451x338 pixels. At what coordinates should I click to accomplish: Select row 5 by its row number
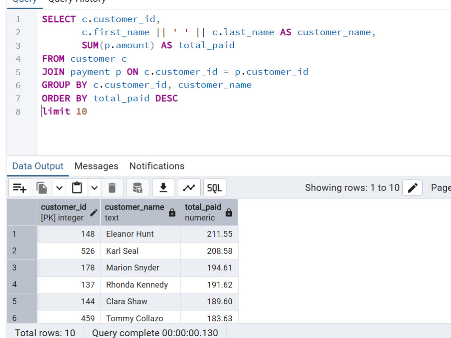pyautogui.click(x=22, y=301)
